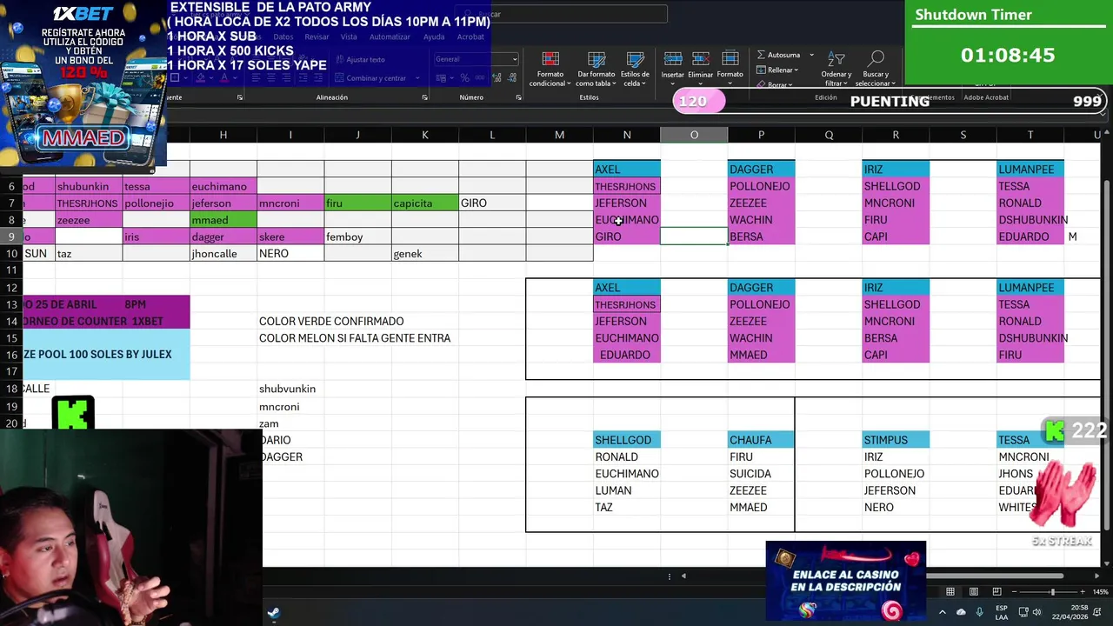Click the zoom out minus button
Screen dimensions: 1113x626
click(1015, 592)
